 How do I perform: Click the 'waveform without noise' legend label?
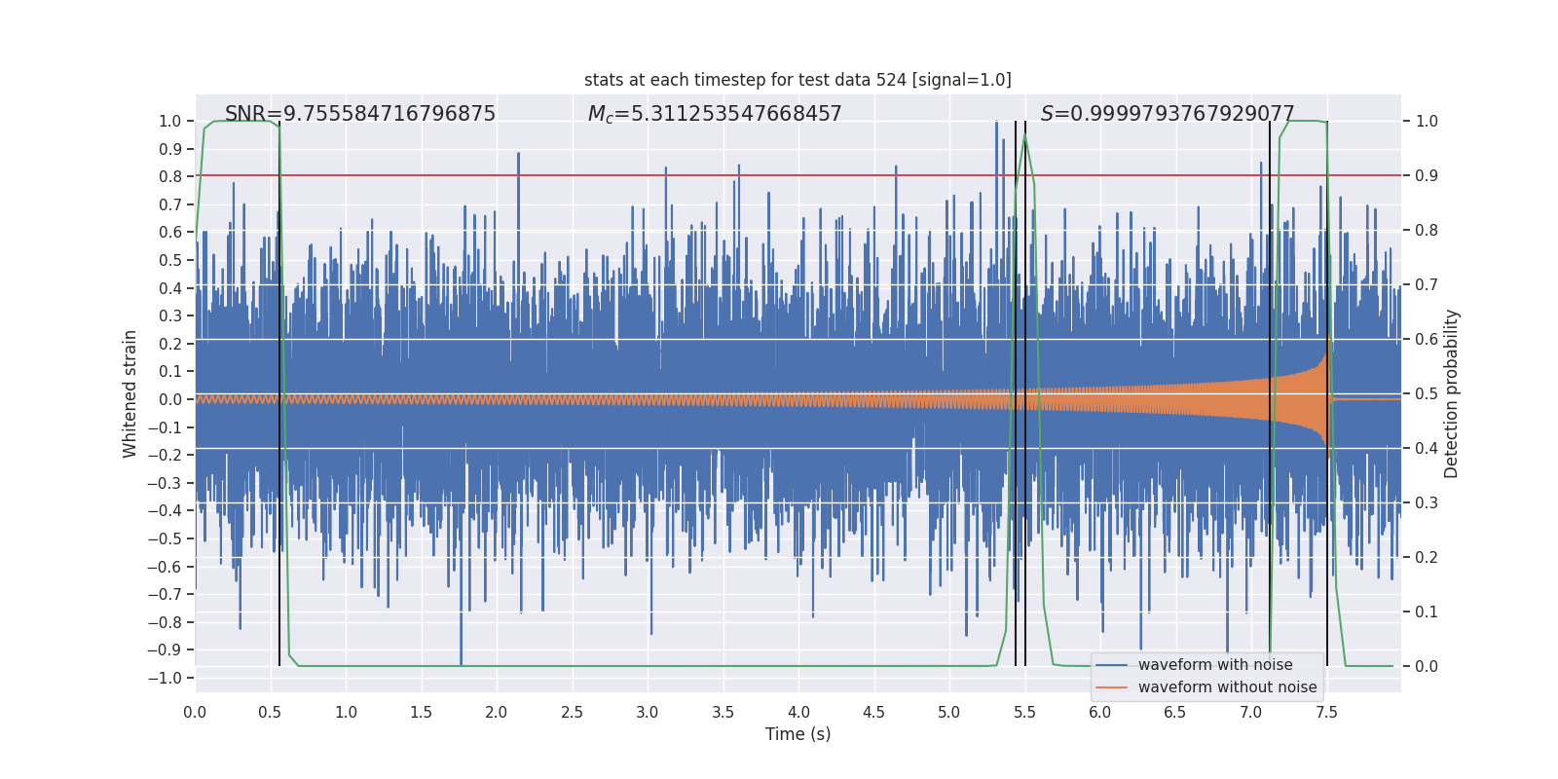pos(1227,687)
